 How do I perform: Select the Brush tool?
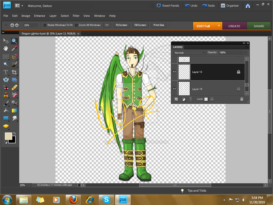[x=6, y=103]
